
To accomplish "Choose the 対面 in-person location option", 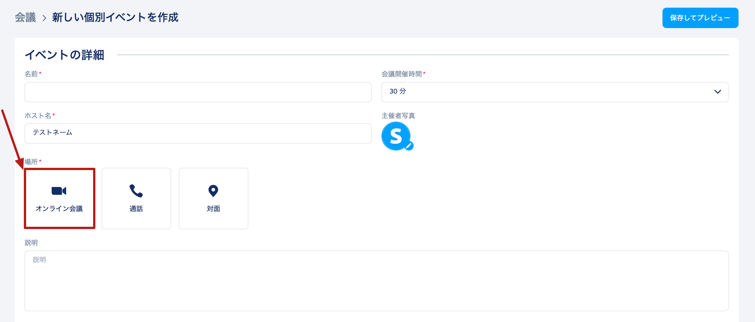I will (213, 198).
